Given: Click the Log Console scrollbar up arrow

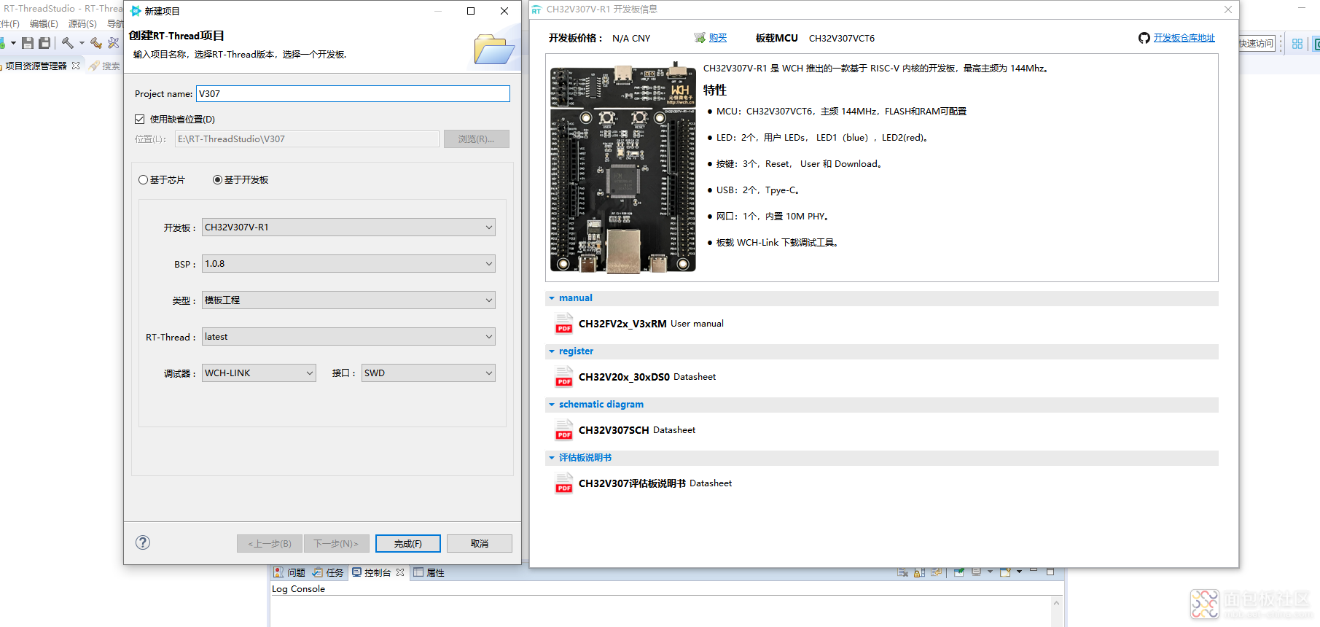Looking at the screenshot, I should click(x=1057, y=603).
